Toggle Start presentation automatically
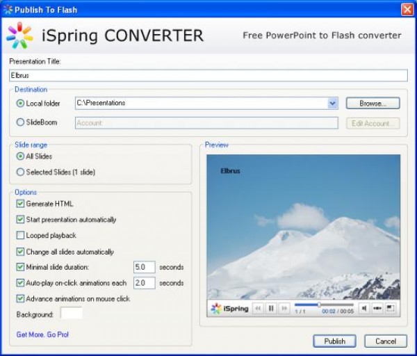Viewport: 417px width, 356px height. (x=20, y=220)
